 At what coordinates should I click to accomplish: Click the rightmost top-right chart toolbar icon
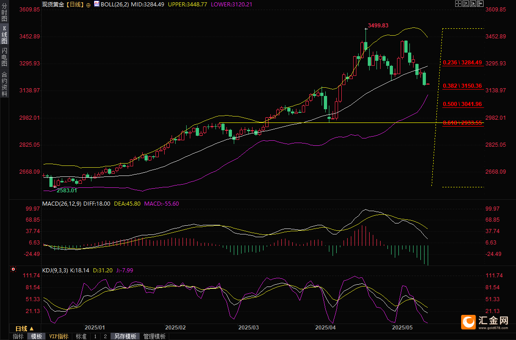(x=480, y=4)
